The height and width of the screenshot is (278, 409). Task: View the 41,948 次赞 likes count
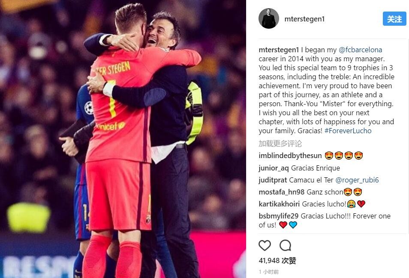277,260
